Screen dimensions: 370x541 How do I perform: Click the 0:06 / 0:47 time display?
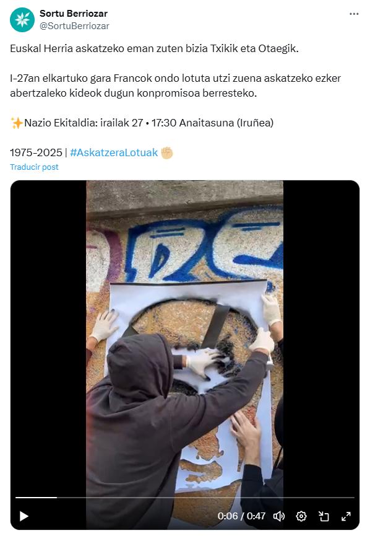241,516
